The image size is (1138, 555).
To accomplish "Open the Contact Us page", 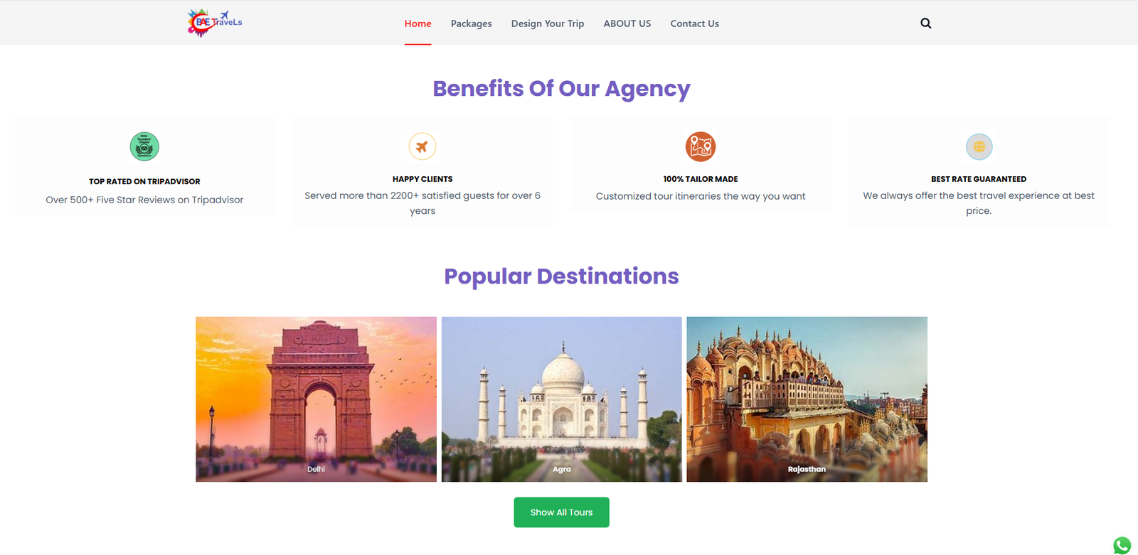I will pyautogui.click(x=695, y=23).
